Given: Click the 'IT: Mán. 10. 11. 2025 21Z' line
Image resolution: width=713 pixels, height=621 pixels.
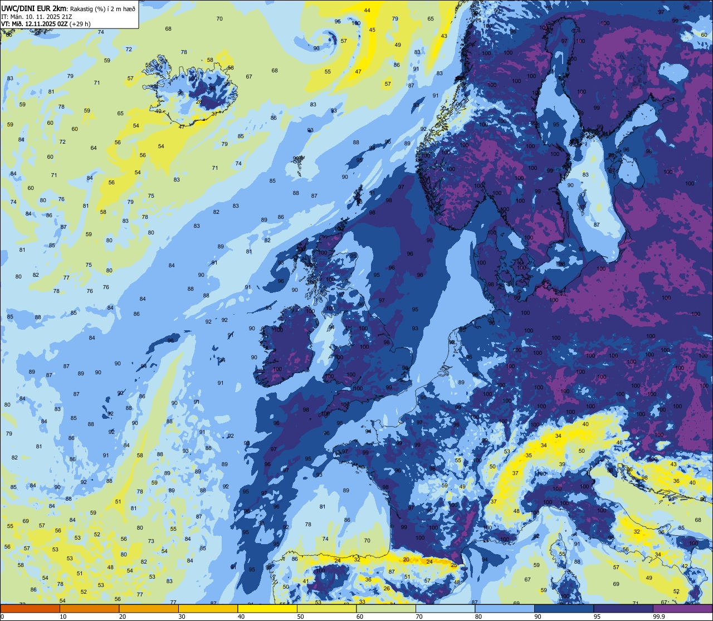Looking at the screenshot, I should (x=37, y=16).
